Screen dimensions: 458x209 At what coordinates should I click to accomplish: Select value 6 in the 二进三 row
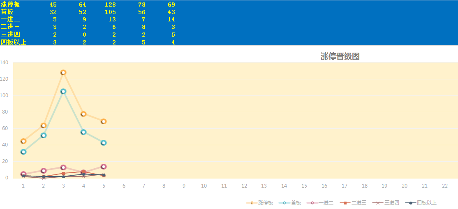114,27
